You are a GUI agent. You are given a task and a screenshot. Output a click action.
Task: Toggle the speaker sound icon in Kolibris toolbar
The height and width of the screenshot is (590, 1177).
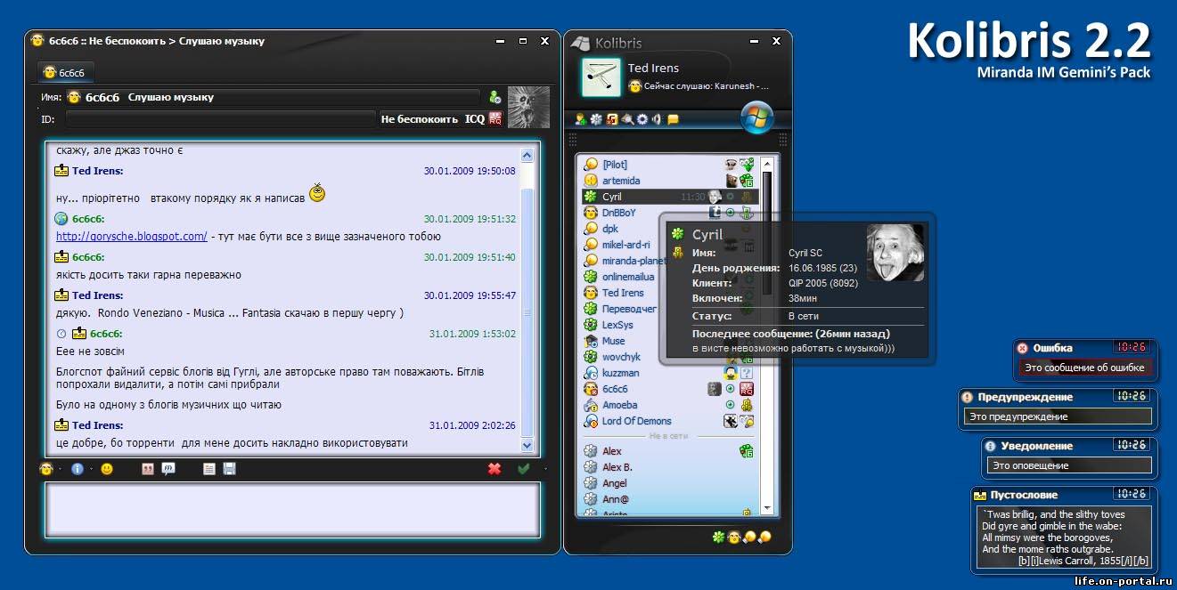657,119
